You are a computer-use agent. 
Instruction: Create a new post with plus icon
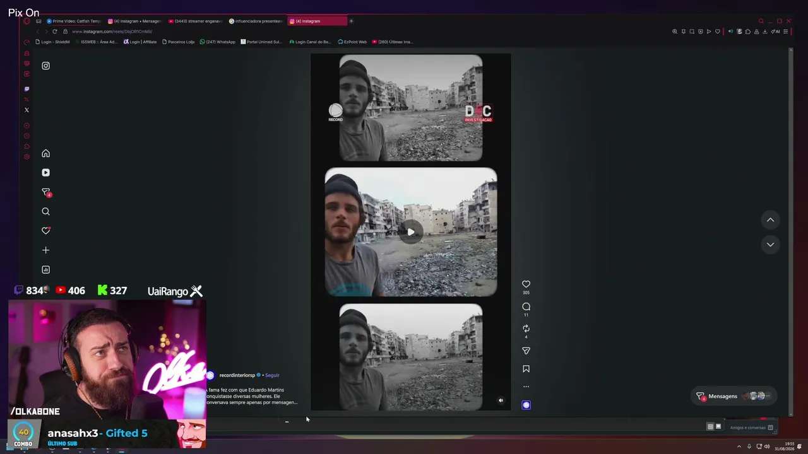[x=45, y=250]
